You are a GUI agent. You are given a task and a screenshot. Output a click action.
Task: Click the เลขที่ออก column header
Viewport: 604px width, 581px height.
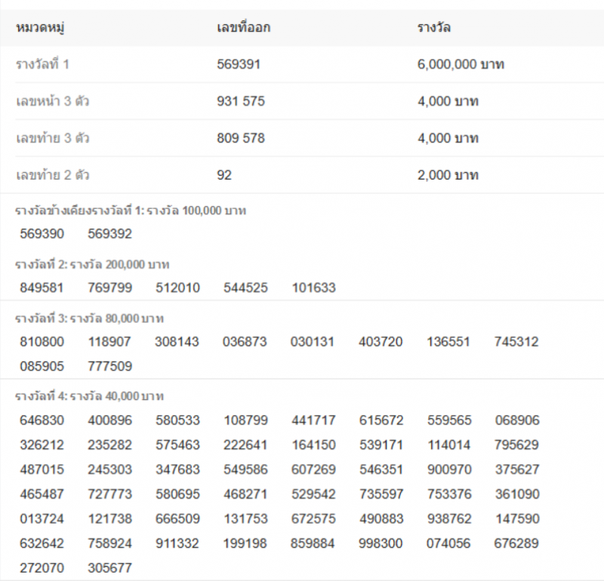(243, 28)
